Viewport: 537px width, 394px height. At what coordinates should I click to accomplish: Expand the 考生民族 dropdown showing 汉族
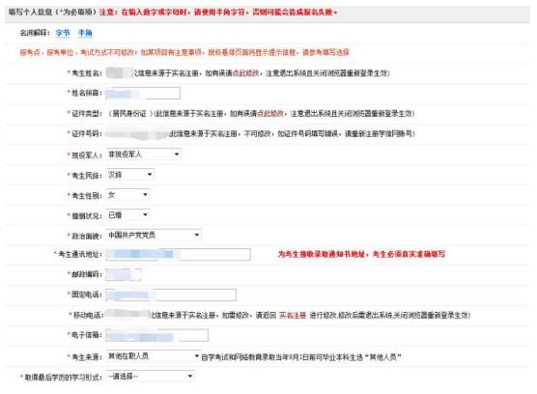pos(129,175)
